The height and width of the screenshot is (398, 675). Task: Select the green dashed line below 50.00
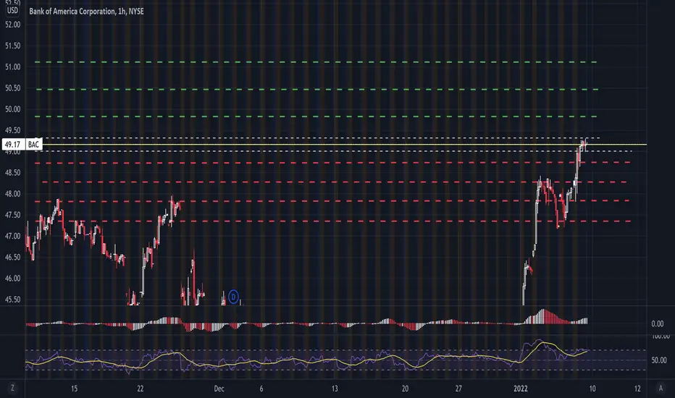tap(316, 117)
